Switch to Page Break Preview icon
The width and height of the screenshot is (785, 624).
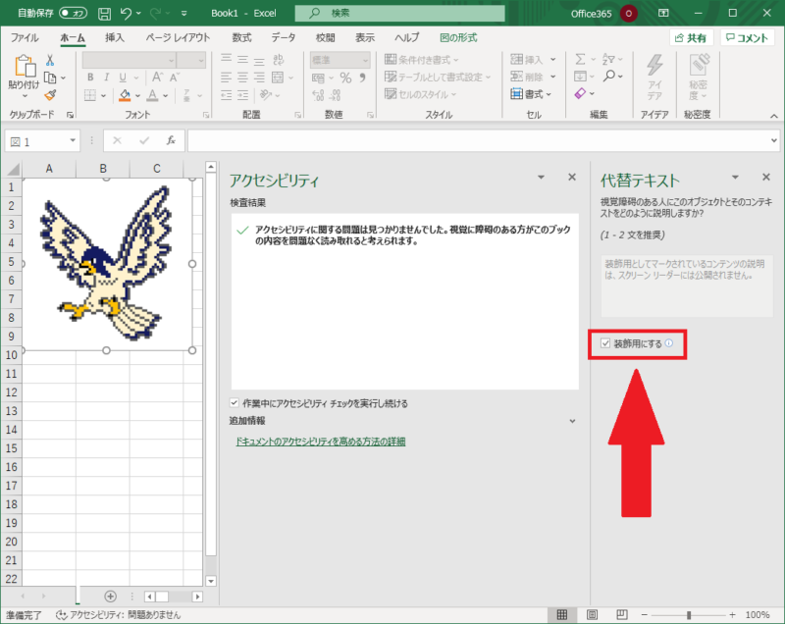click(622, 614)
